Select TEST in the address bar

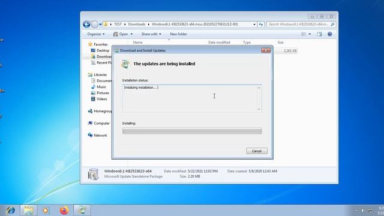click(118, 24)
